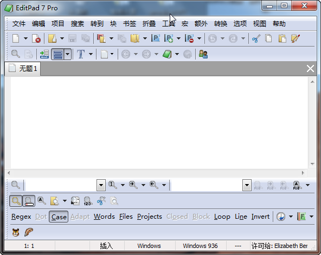This screenshot has width=321, height=255.
Task: Click the Find First magnifier with 1
Action: click(x=113, y=185)
